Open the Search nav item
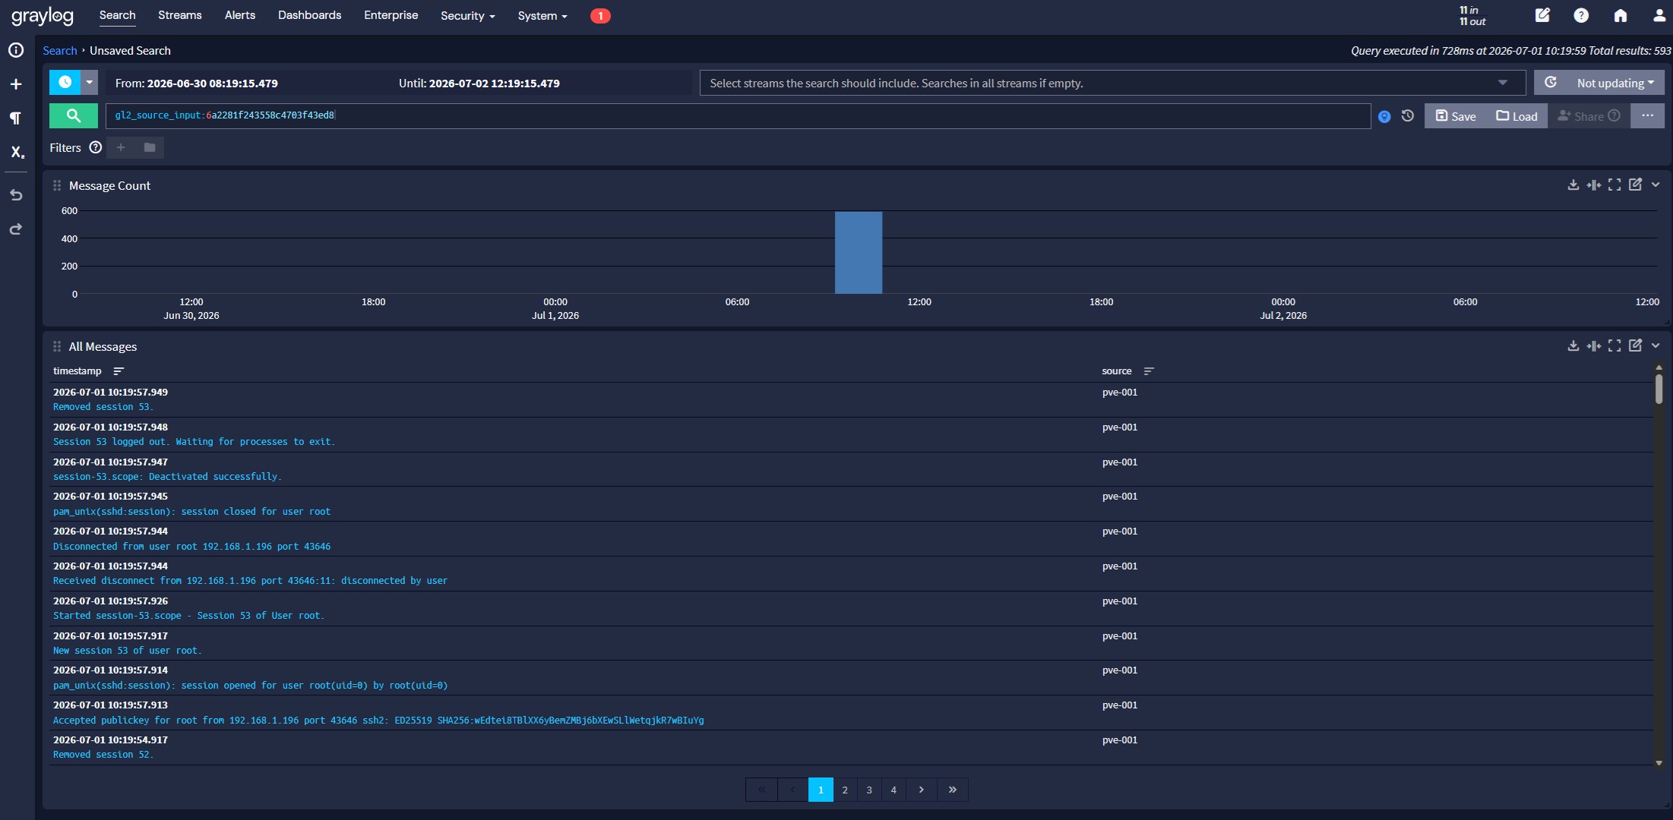 point(117,15)
